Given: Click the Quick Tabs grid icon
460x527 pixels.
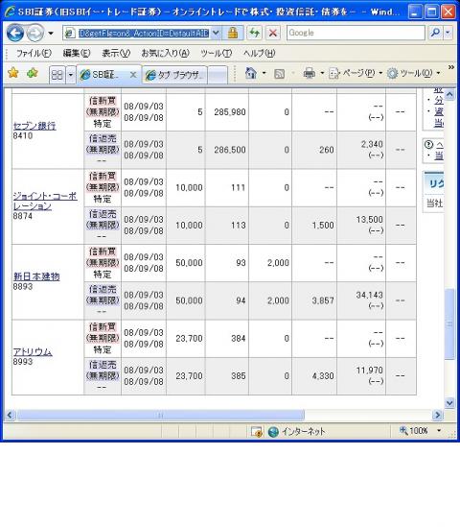Looking at the screenshot, I should [x=57, y=74].
